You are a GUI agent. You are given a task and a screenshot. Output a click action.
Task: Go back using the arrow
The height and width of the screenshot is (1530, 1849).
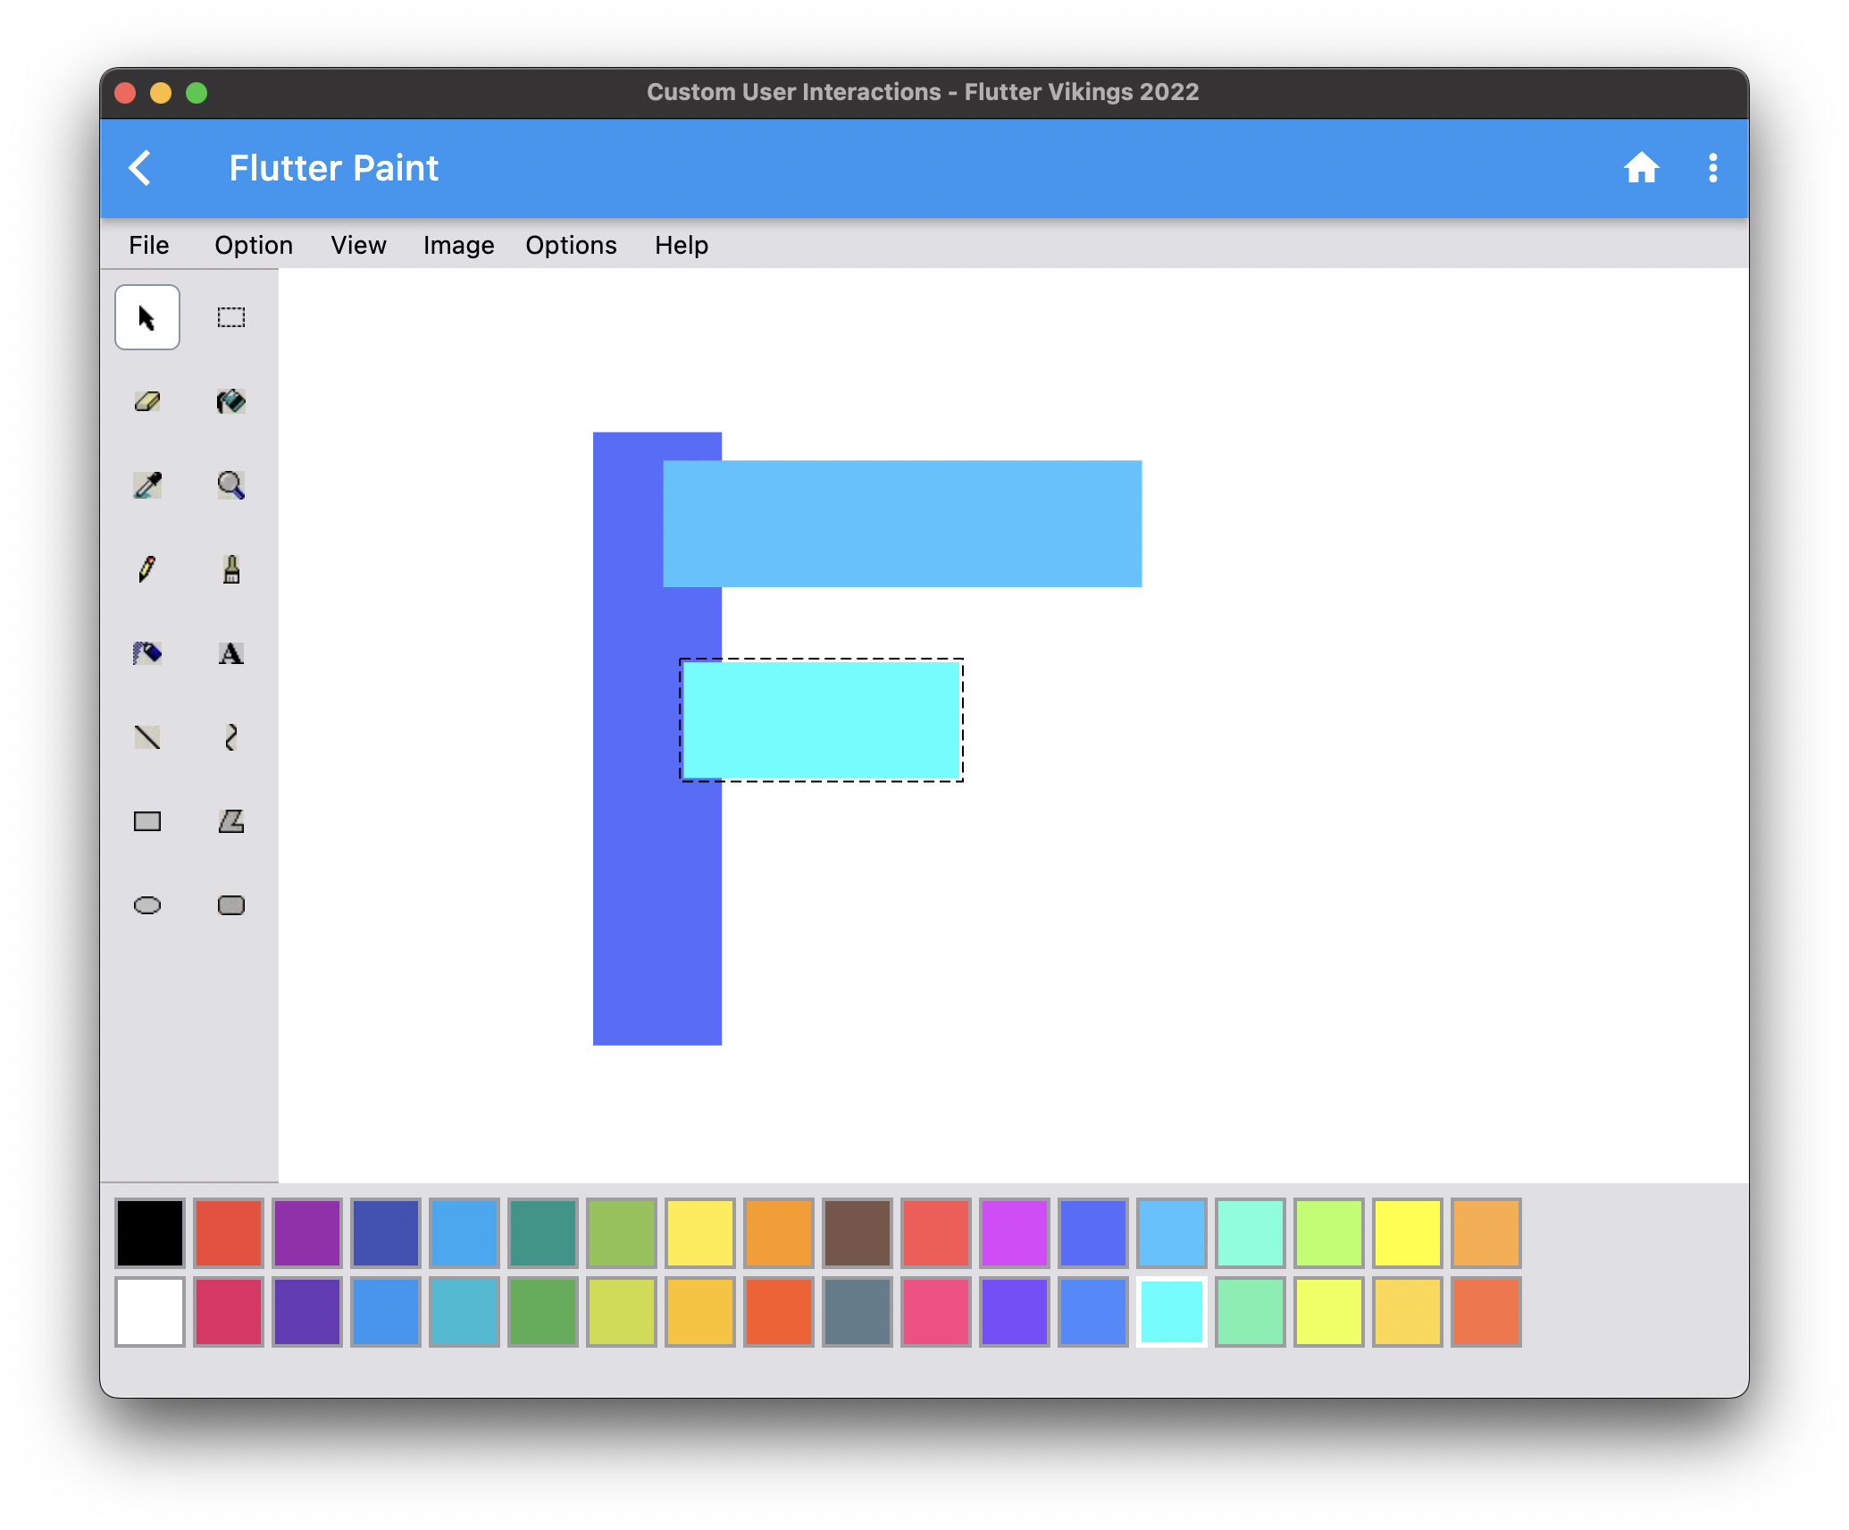[x=140, y=168]
